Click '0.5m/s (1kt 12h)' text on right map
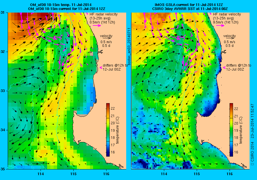Image resolution: width=257 pixels, height=180 pixels. (x=226, y=22)
